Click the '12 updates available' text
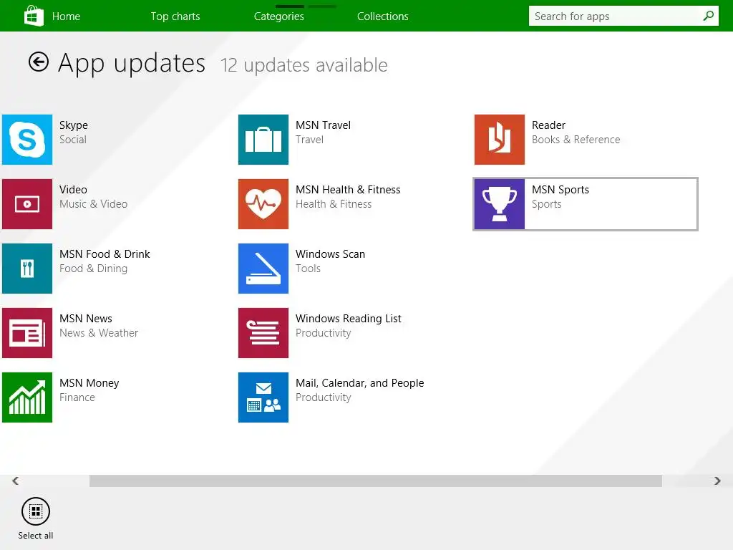Screen dimensions: 733x550 (x=304, y=65)
